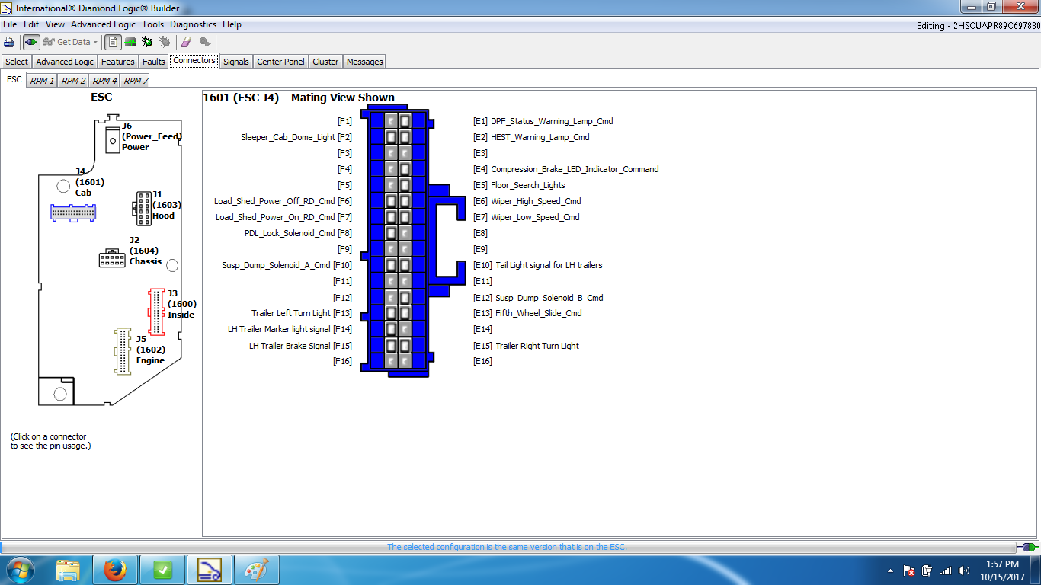Switch to the Advanced Logic tab
Viewport: 1041px width, 585px height.
[65, 62]
